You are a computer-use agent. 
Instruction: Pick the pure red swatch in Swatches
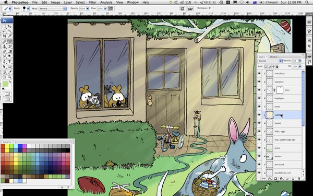[x=3, y=146]
